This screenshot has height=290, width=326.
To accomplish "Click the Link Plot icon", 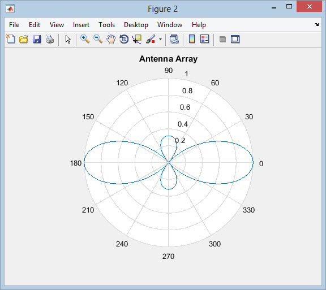I will coord(174,39).
